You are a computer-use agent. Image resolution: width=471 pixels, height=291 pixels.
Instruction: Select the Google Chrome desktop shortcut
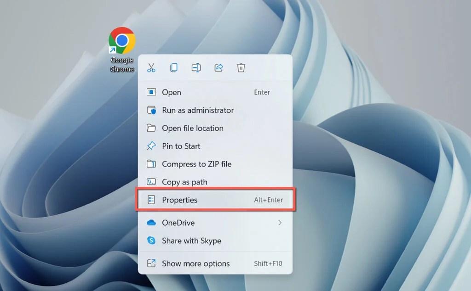[x=121, y=50]
